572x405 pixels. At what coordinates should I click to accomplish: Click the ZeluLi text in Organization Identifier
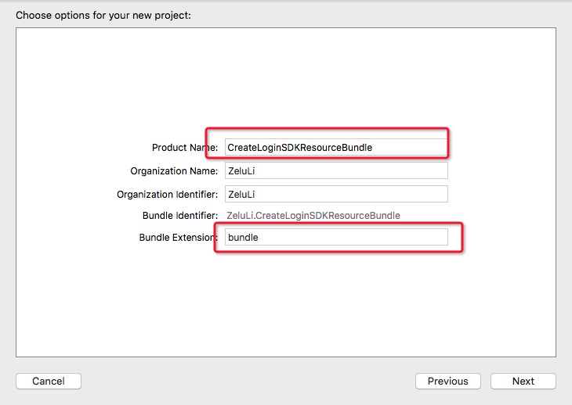(x=241, y=194)
